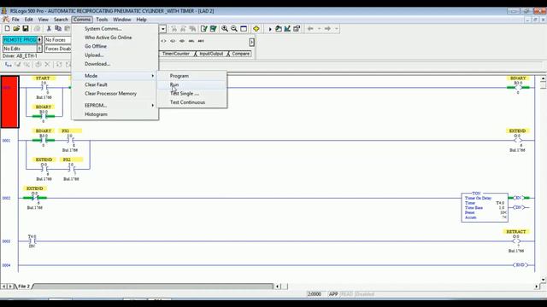This screenshot has width=547, height=307.
Task: Open Histogram from Comms menu
Action: point(115,114)
